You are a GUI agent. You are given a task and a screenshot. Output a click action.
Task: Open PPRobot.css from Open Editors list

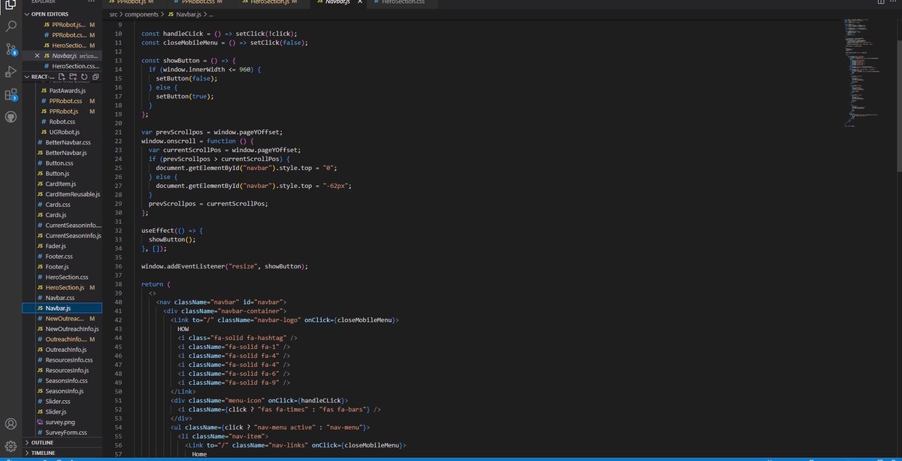point(62,35)
